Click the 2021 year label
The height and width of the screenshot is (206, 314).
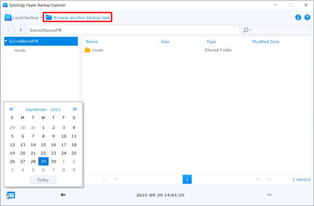pos(56,109)
